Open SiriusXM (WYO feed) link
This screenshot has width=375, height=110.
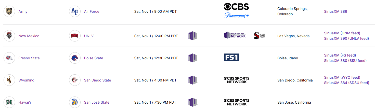click(x=342, y=77)
